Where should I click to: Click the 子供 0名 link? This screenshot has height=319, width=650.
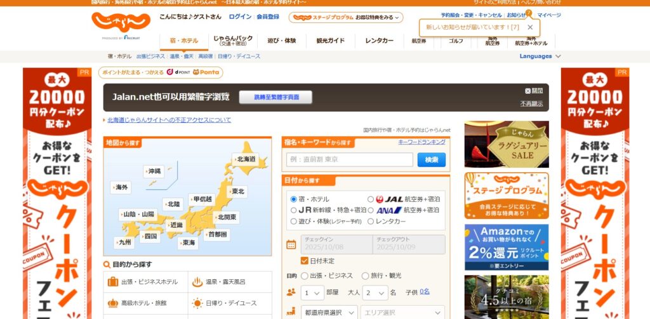[425, 292]
